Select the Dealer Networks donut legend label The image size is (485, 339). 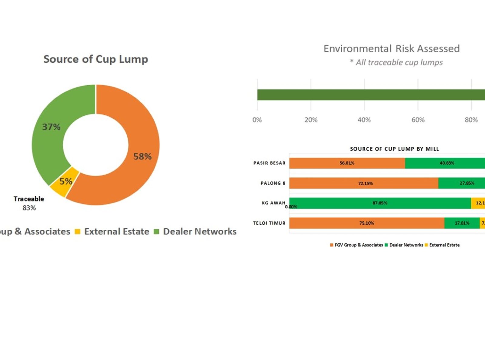(200, 232)
